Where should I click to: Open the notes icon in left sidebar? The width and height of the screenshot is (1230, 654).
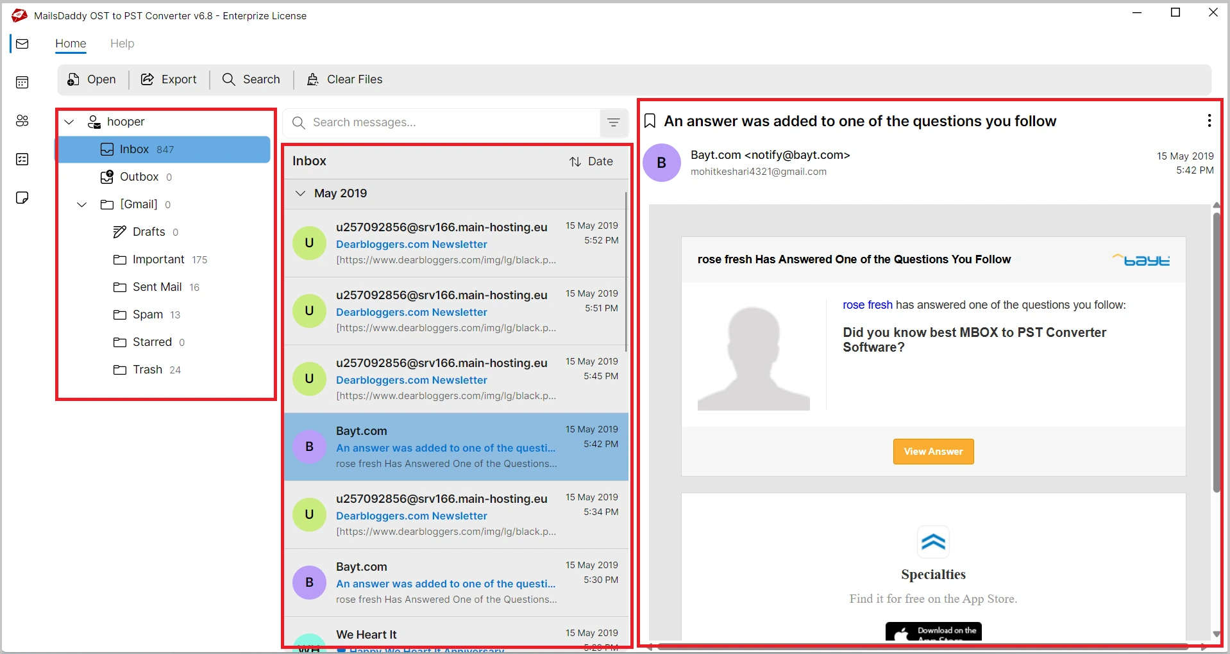tap(22, 198)
